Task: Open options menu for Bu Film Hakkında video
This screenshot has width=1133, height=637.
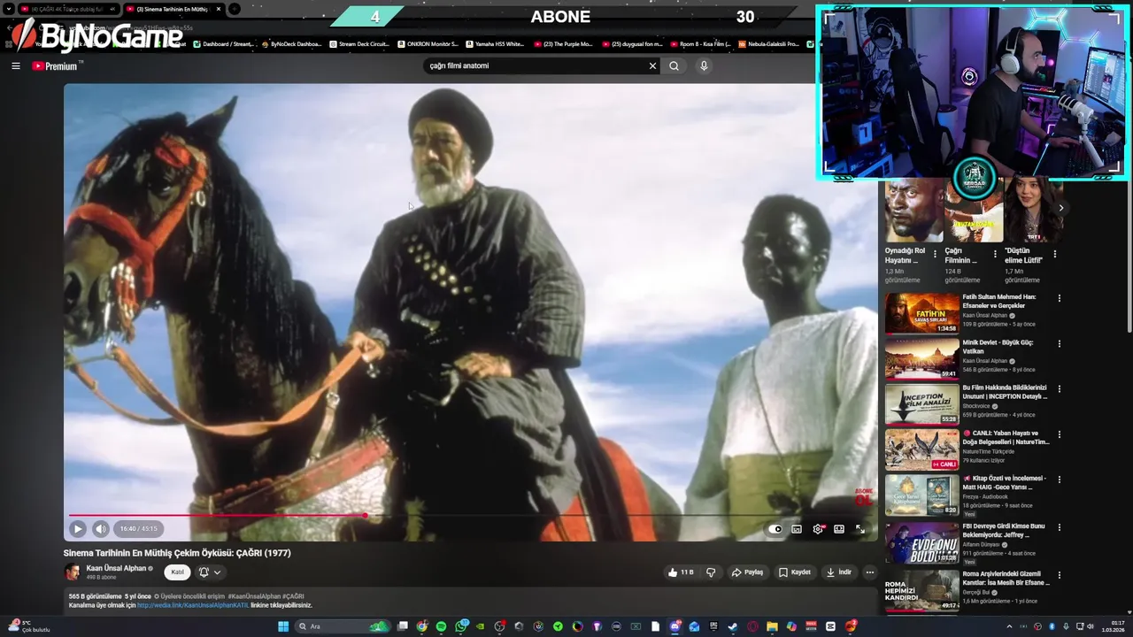Action: coord(1059,388)
